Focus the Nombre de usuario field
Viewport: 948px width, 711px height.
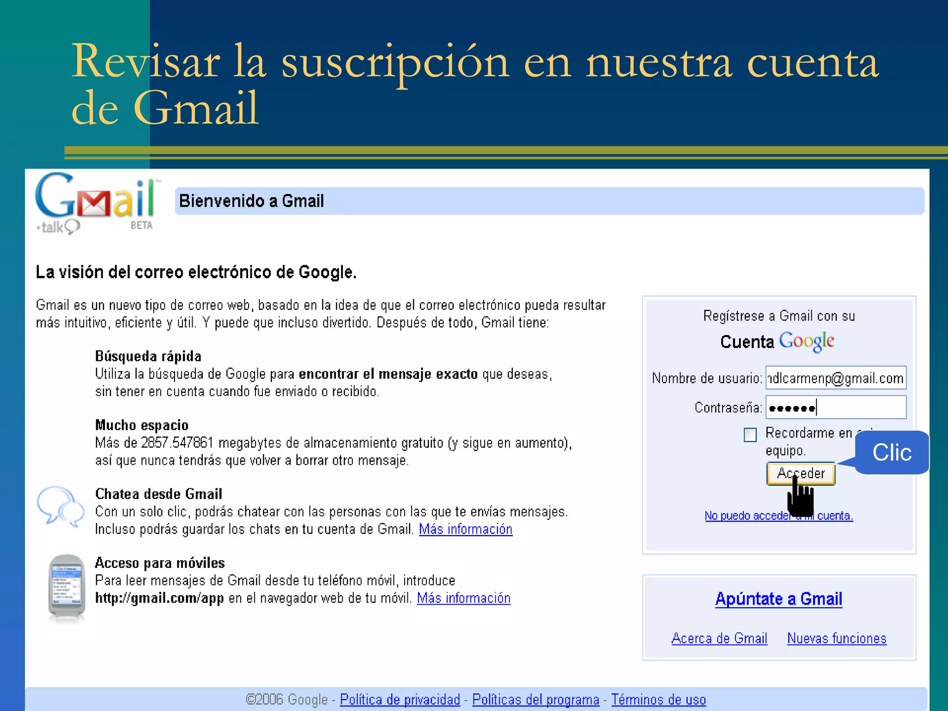coord(836,378)
